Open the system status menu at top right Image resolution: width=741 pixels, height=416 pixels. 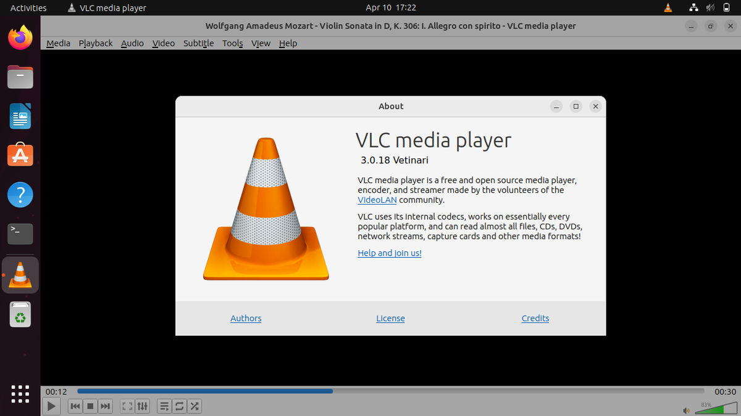click(x=710, y=8)
